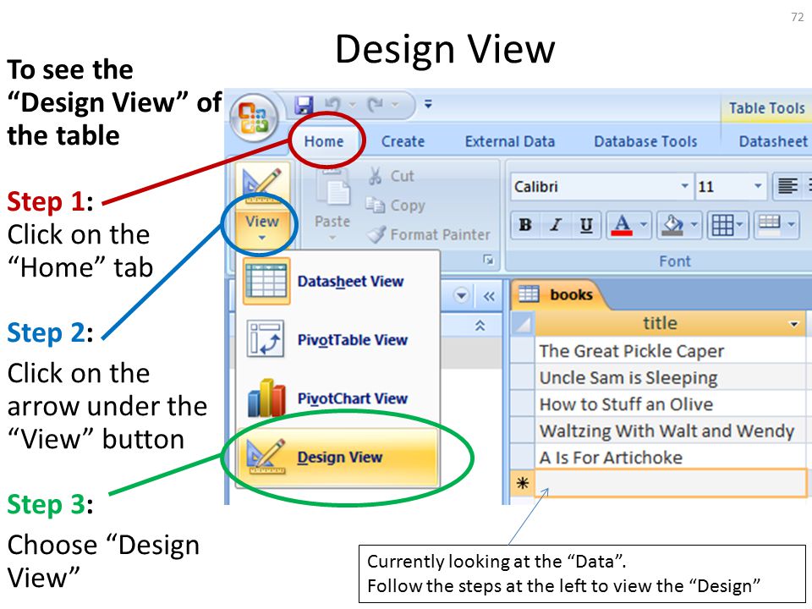812x609 pixels.
Task: Open the Clipboard dialog launcher
Action: tap(488, 260)
